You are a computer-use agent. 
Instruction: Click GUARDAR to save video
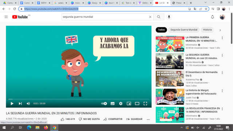pos(134,119)
